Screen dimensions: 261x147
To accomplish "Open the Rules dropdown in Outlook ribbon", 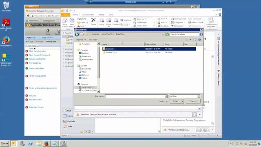I will pyautogui.click(x=162, y=22).
